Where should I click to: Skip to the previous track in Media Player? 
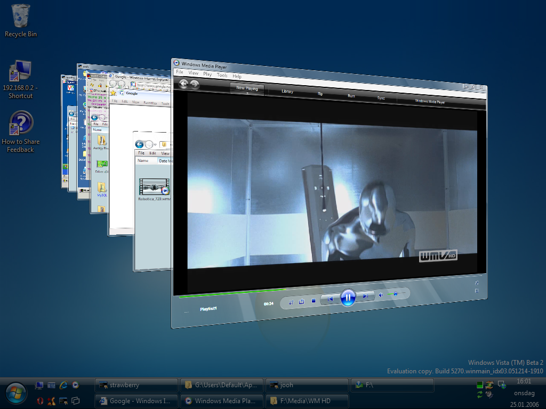click(330, 299)
